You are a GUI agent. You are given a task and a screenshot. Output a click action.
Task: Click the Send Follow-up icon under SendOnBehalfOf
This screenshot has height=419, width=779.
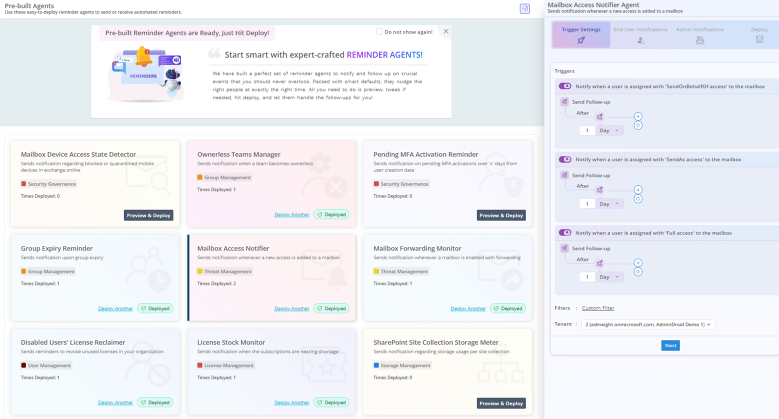pyautogui.click(x=564, y=101)
